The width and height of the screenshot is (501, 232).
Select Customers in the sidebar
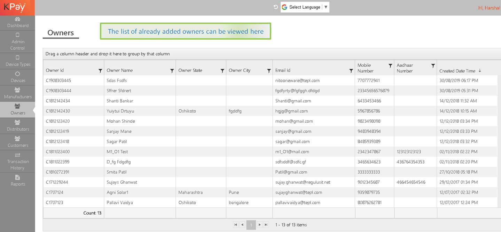(x=17, y=142)
